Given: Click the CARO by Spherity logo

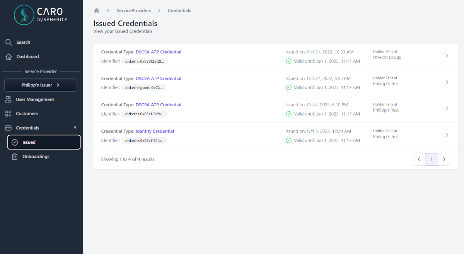Looking at the screenshot, I should click(41, 15).
